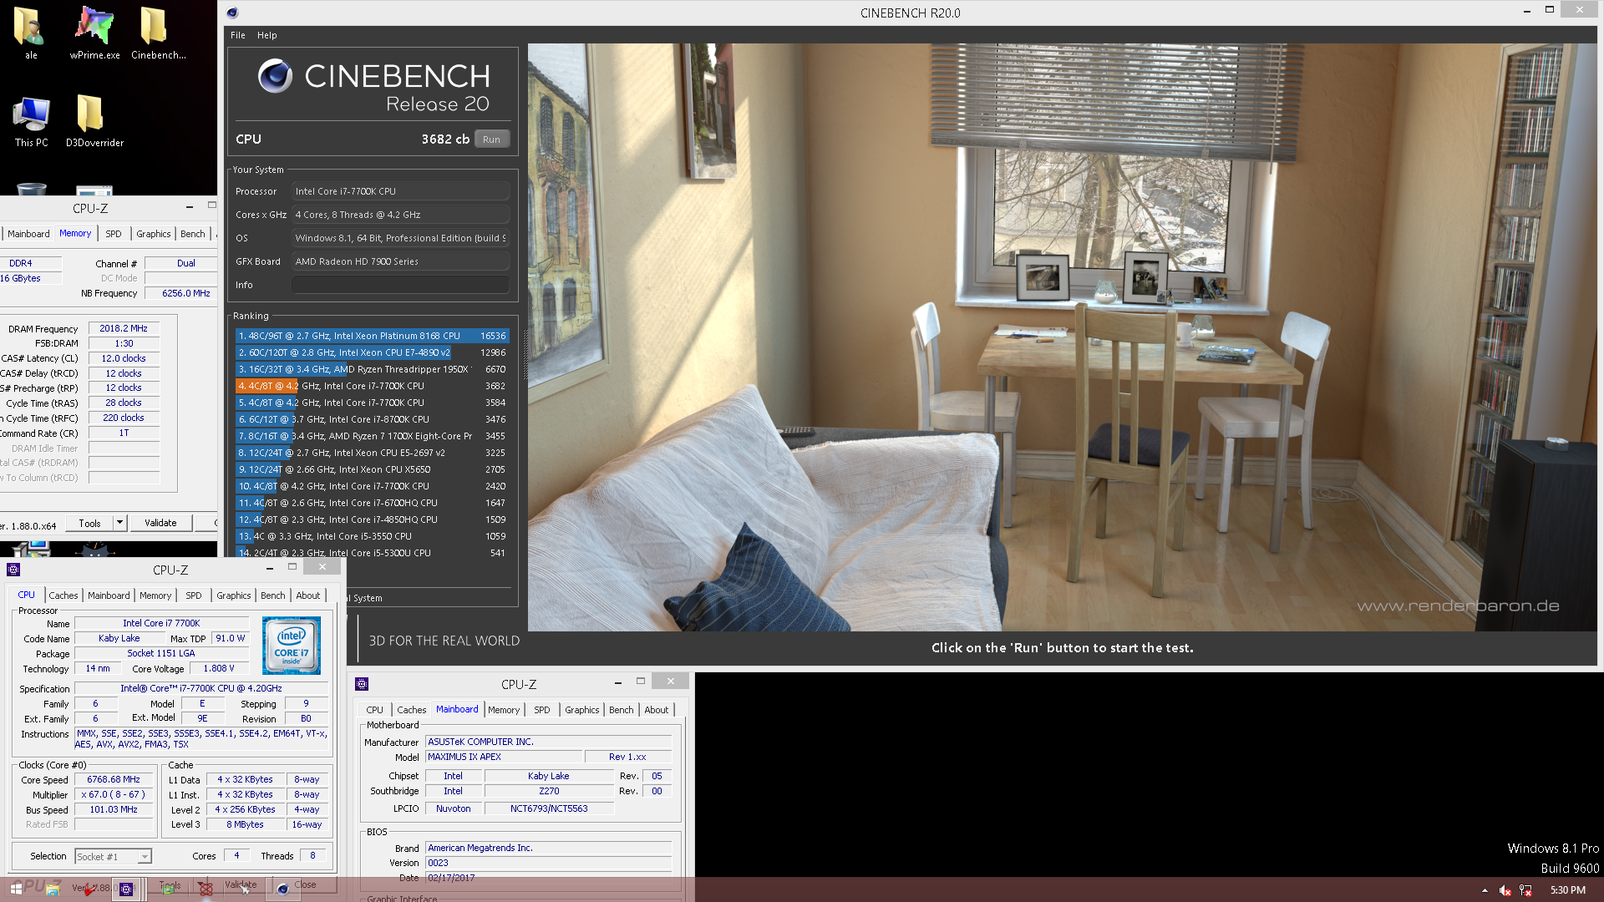Open the Cinebench folder on desktop
This screenshot has width=1604, height=902.
(x=158, y=32)
